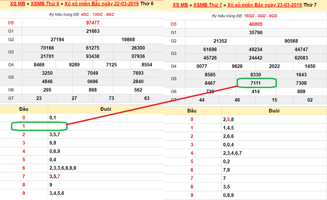Click the green-circled empty Đầu 1 row
Screen dimensions: 327x200
click(39, 126)
